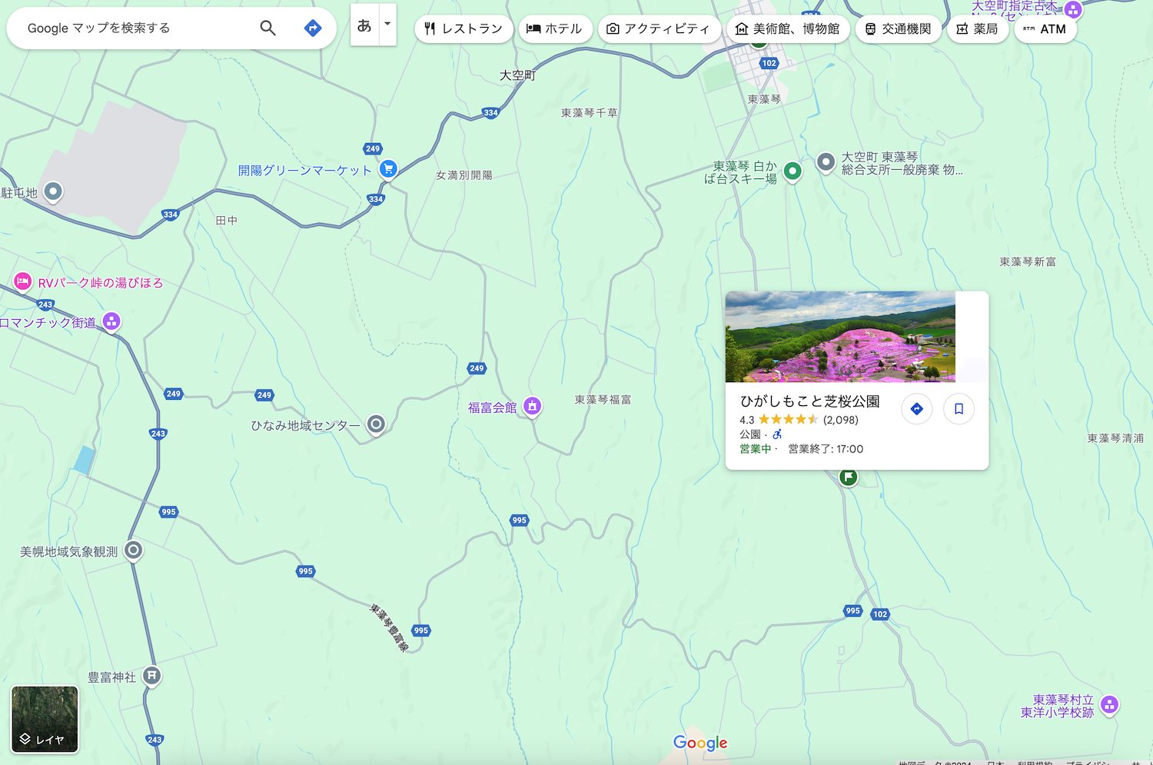Viewport: 1153px width, 765px height.
Task: Click the 豊富神社 shrine marker
Action: (x=152, y=675)
